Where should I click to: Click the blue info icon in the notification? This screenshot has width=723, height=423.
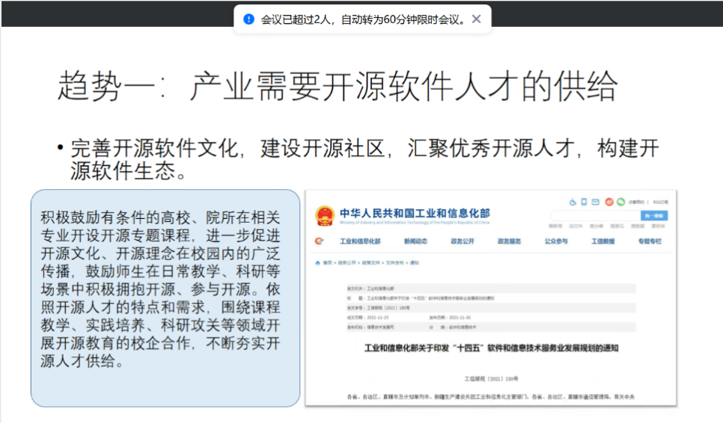[249, 19]
